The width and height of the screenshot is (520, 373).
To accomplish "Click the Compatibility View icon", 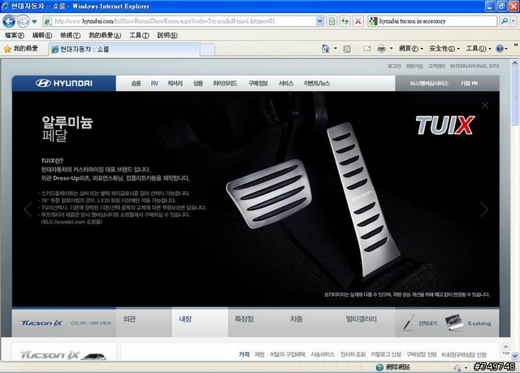I will click(332, 21).
